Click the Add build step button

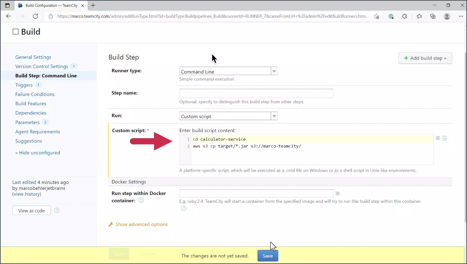[x=425, y=58]
